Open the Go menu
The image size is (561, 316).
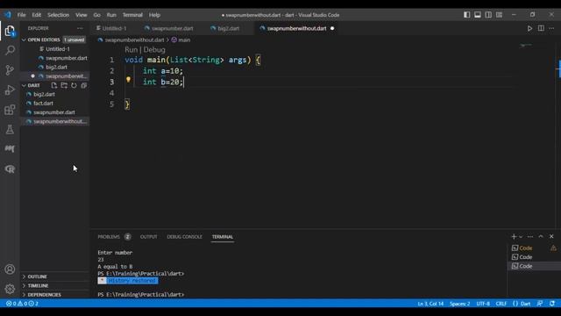97,15
